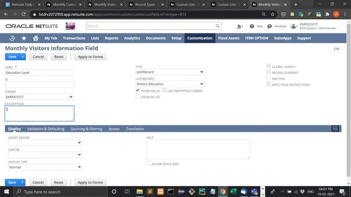
Task: Open Chrome from the taskbar
Action: tap(223, 192)
